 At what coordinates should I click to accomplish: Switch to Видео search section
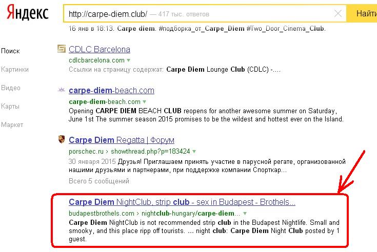[x=11, y=88]
